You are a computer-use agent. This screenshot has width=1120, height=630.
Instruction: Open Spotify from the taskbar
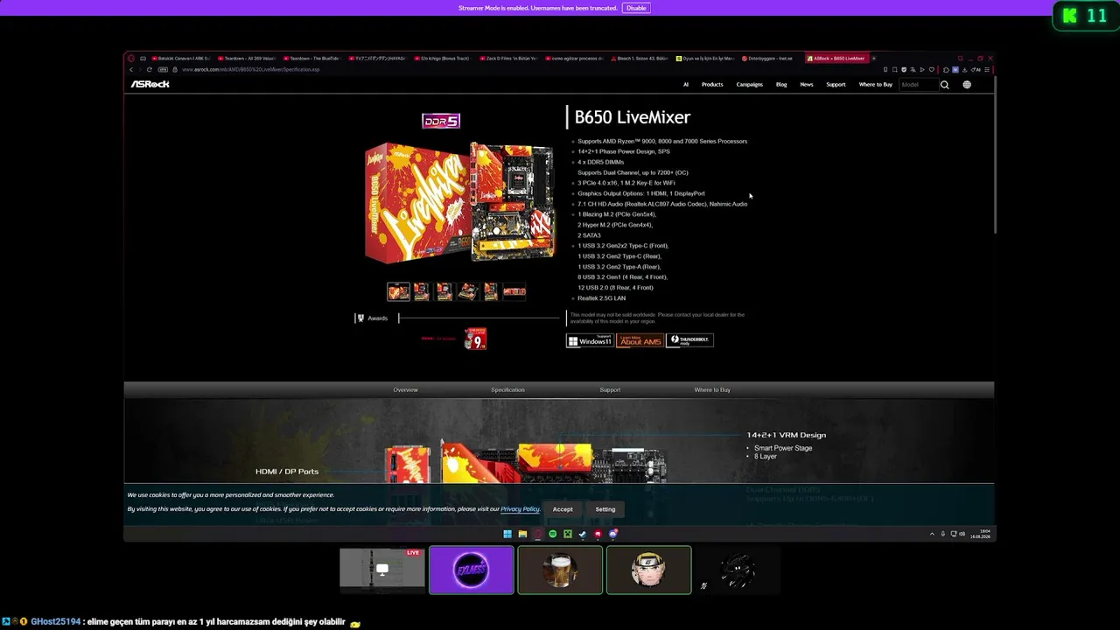[x=552, y=534]
